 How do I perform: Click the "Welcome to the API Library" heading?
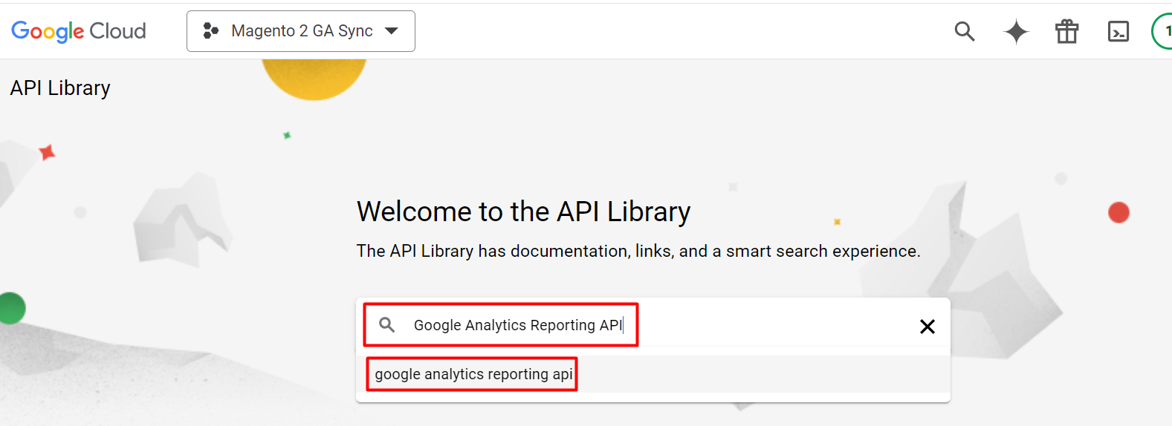pyautogui.click(x=523, y=212)
